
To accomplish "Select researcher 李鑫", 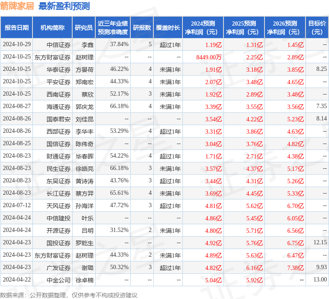I will tap(88, 45).
